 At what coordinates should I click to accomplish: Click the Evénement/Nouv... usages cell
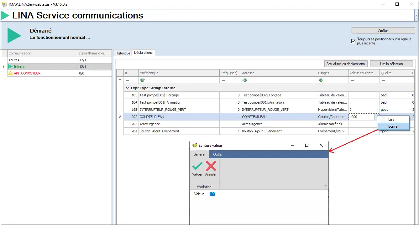point(333,131)
